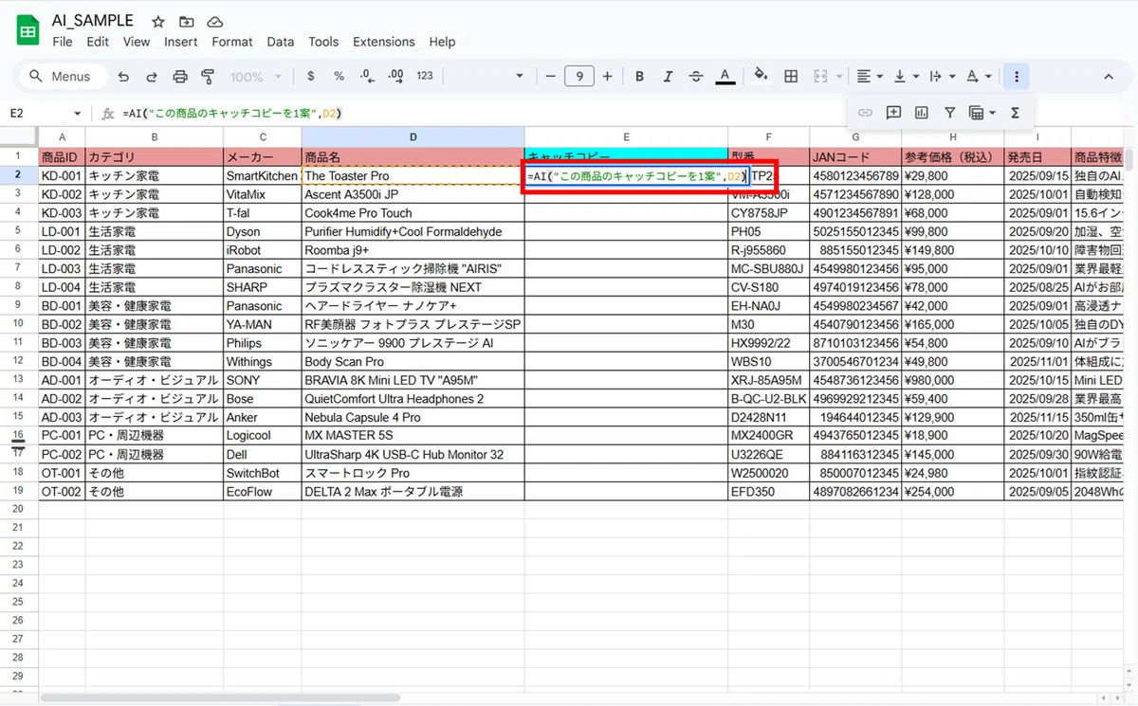Open the vertical align dropdown
The image size is (1138, 706).
[x=907, y=77]
